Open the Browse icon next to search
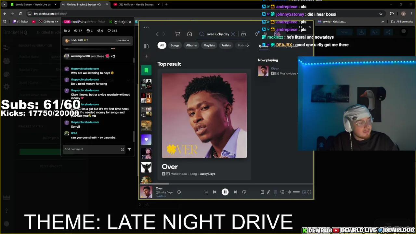Screen dimensions: 416x234 [x=243, y=34]
